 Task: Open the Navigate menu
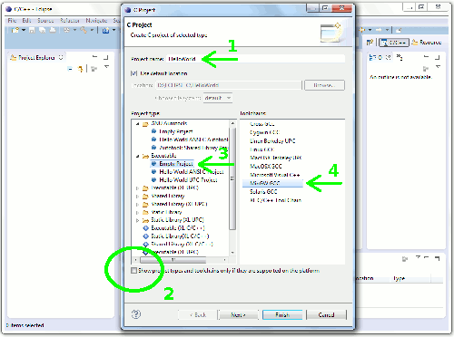(96, 21)
